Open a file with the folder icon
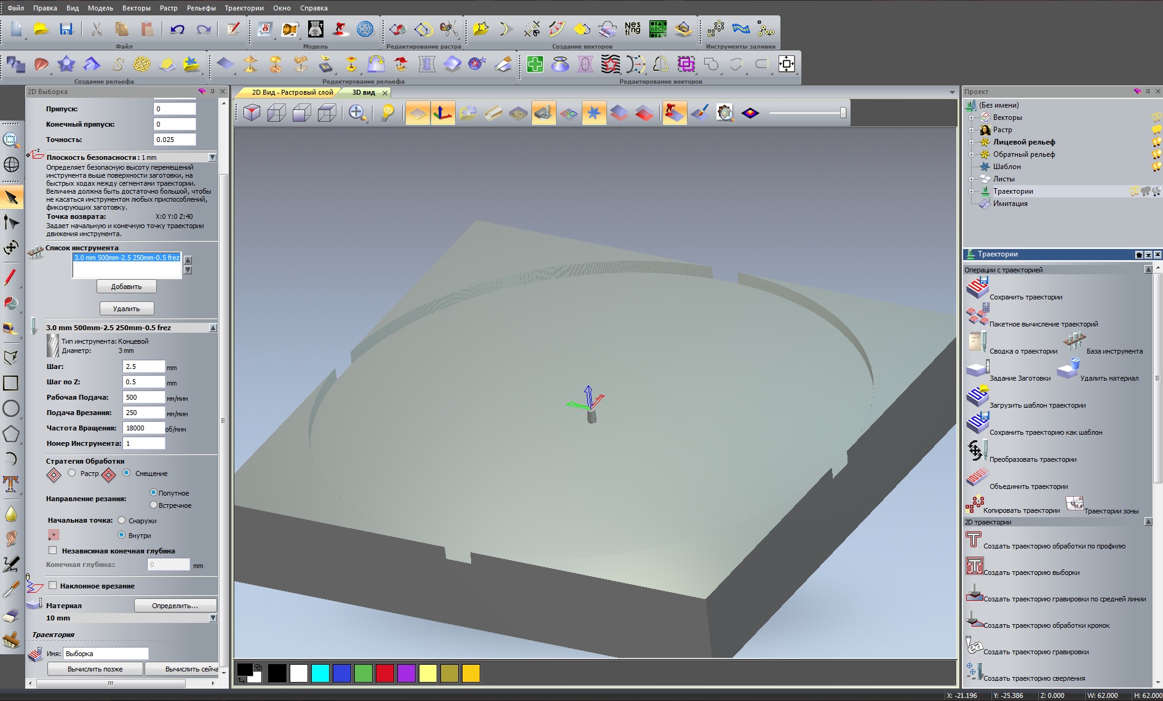1163x701 pixels. (x=41, y=29)
